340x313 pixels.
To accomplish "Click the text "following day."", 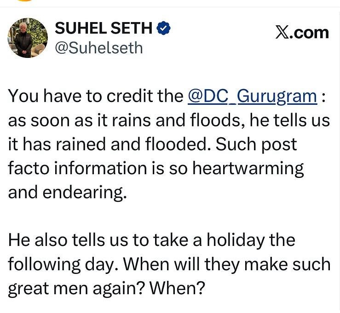I will [63, 265].
